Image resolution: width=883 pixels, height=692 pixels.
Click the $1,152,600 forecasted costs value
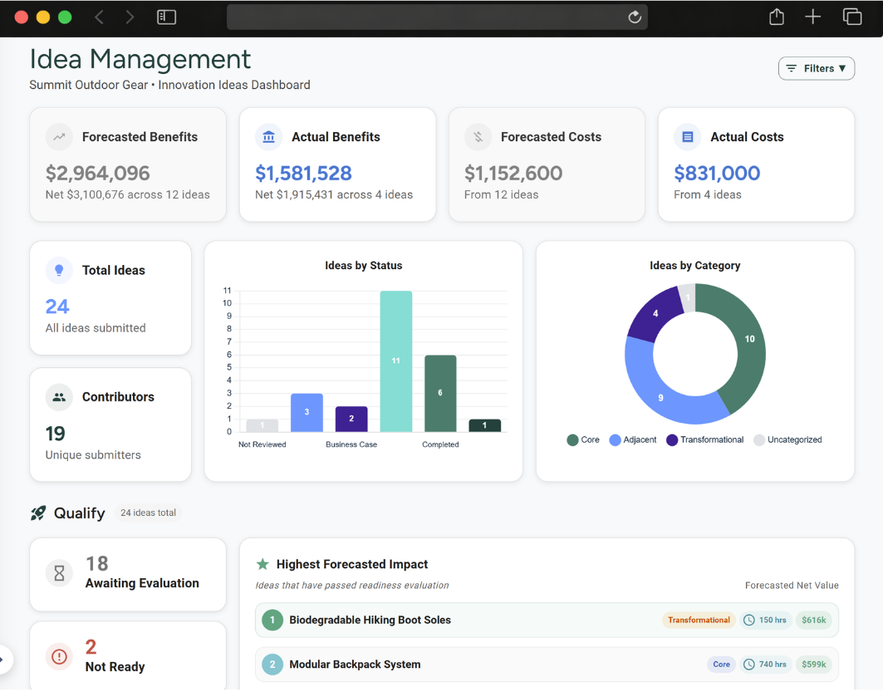point(513,173)
